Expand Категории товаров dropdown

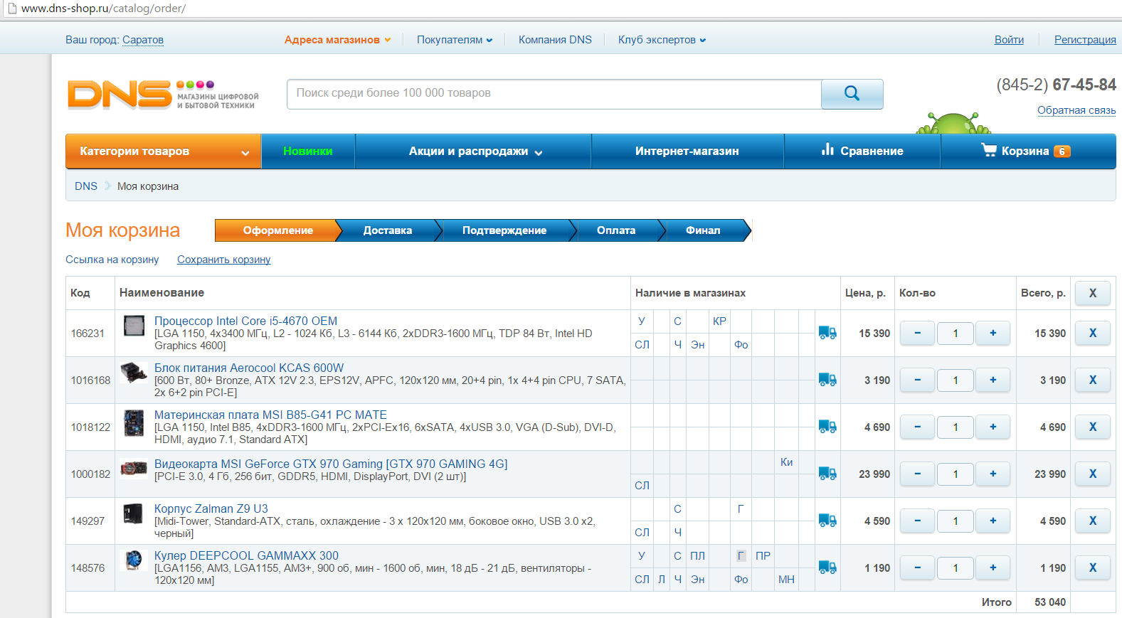[164, 151]
